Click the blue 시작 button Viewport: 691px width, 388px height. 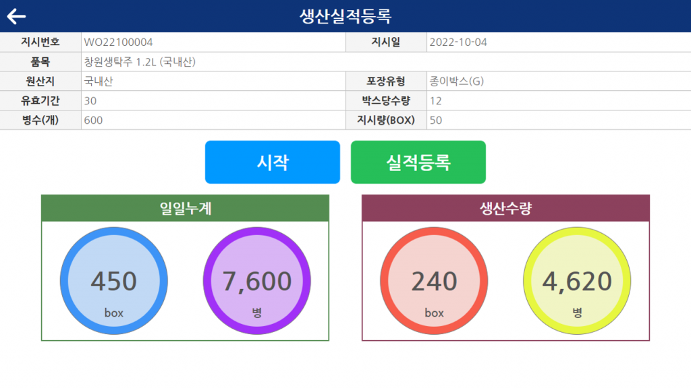click(x=273, y=162)
